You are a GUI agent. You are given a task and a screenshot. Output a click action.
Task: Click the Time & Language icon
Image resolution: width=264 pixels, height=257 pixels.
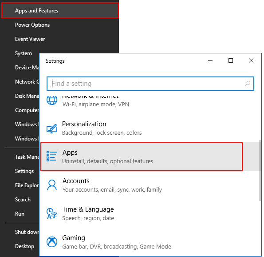click(52, 213)
